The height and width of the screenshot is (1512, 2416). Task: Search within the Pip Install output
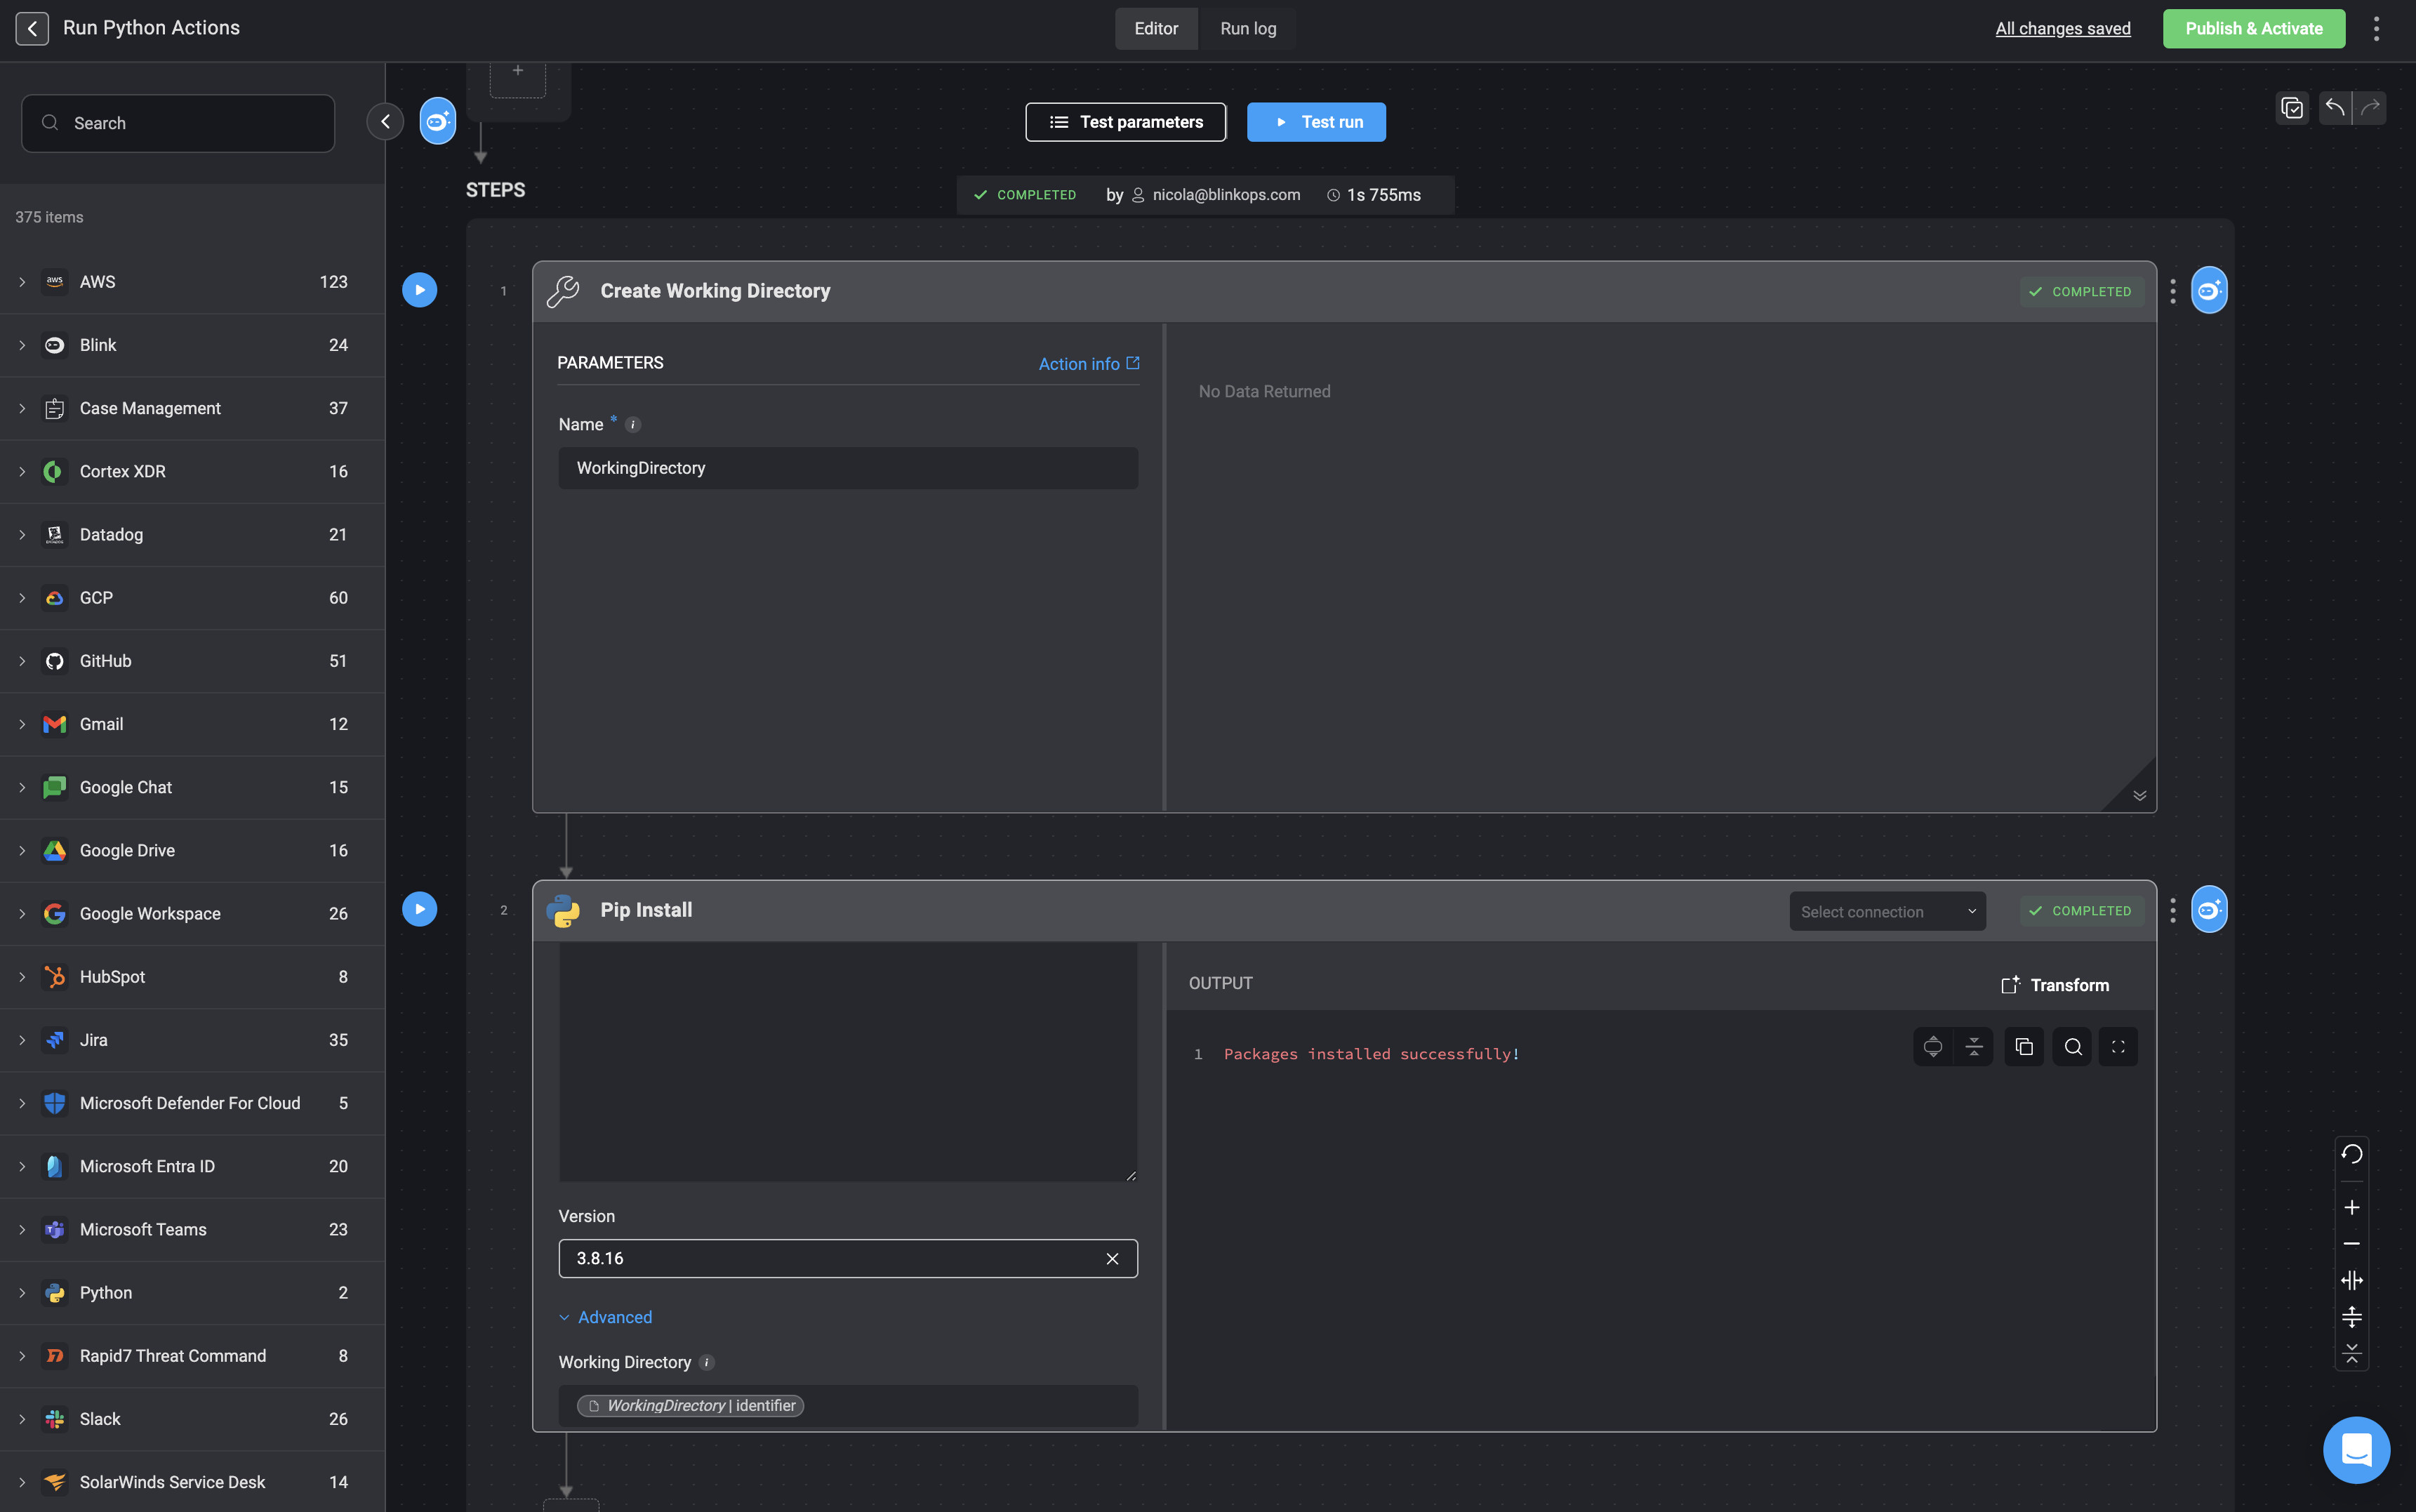coord(2072,1047)
